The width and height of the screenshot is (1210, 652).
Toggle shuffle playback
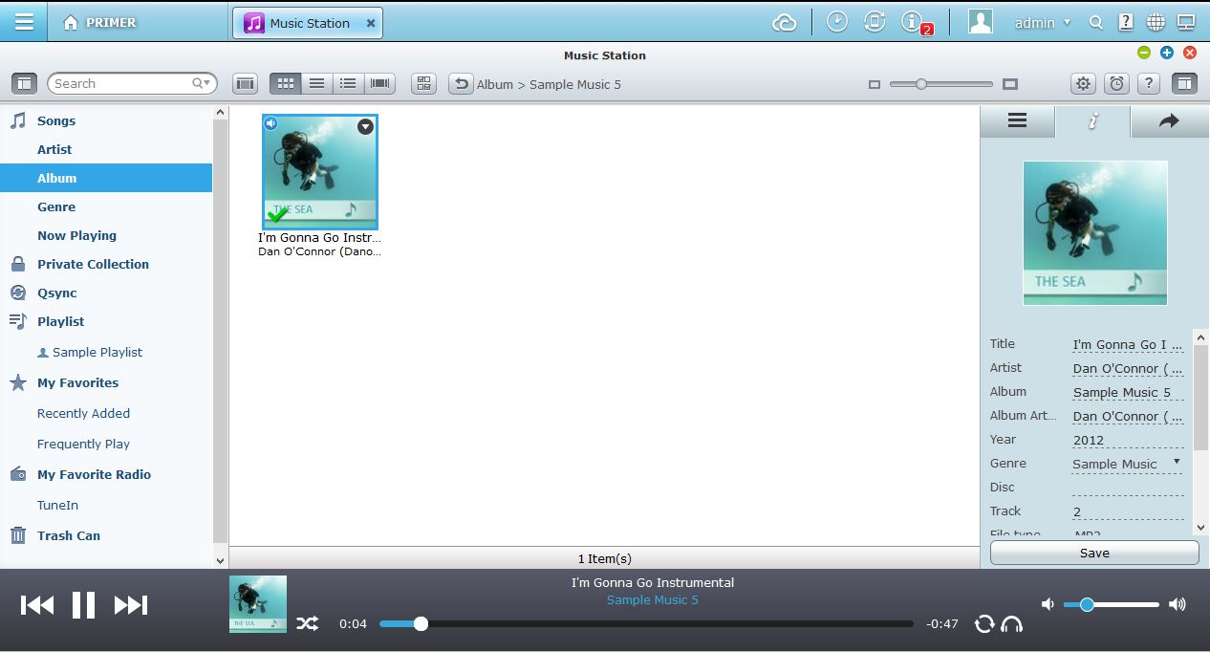click(x=307, y=623)
